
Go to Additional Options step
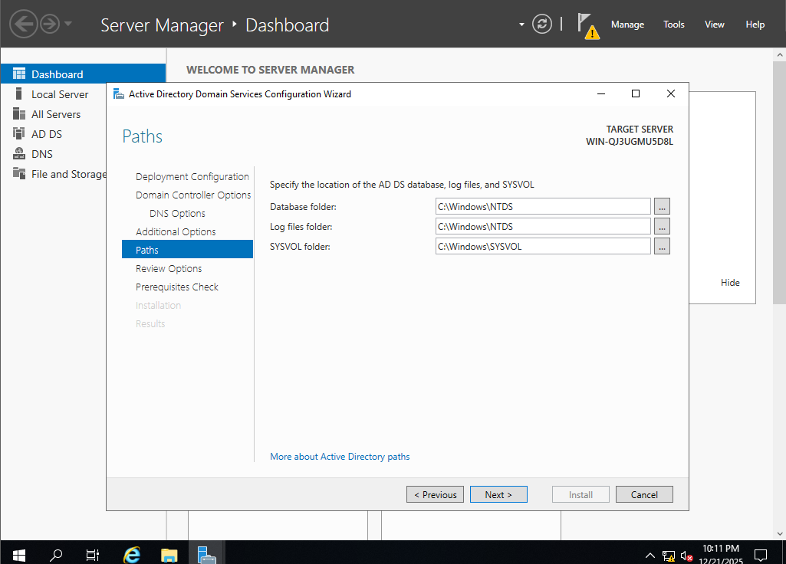pyautogui.click(x=176, y=232)
